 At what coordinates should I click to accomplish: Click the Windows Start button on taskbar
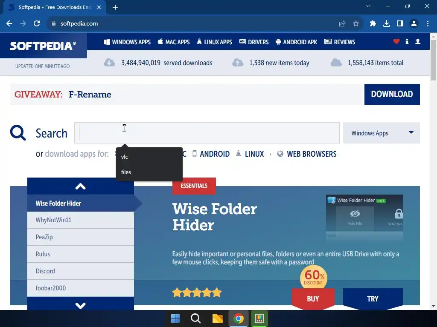pyautogui.click(x=175, y=318)
